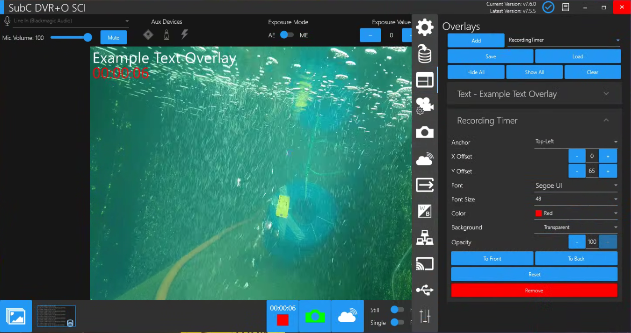Click the red Remove button
Image resolution: width=631 pixels, height=333 pixels.
click(534, 290)
